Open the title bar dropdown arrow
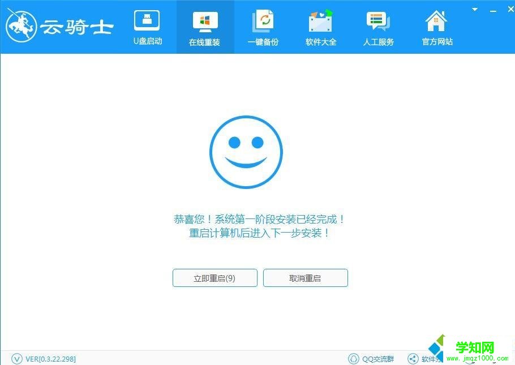The image size is (515, 365). pos(474,9)
